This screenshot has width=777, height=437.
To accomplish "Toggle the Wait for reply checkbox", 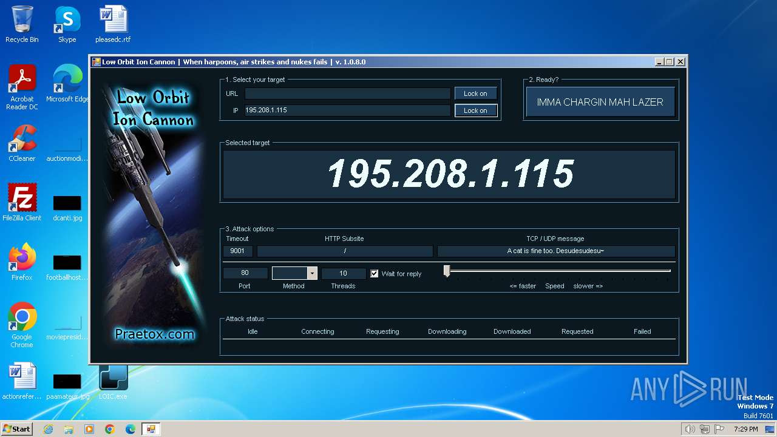I will 375,274.
